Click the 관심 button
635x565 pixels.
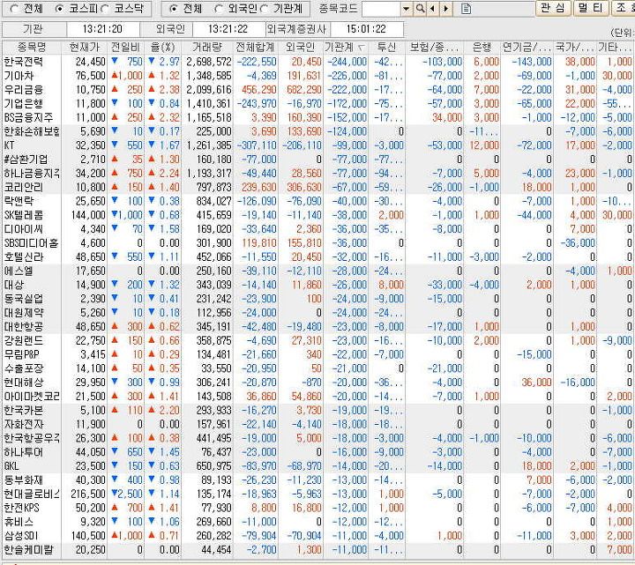tap(553, 8)
